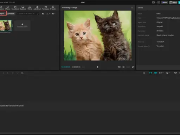
Task: Open the Adjustment tab
Action: tap(37, 8)
